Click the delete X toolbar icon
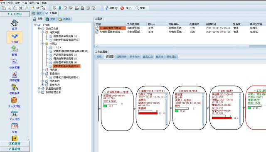The height and width of the screenshot is (152, 266). pos(21,8)
